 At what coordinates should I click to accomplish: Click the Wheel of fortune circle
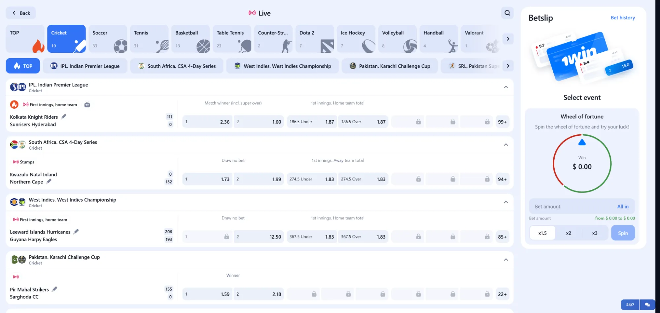(582, 163)
